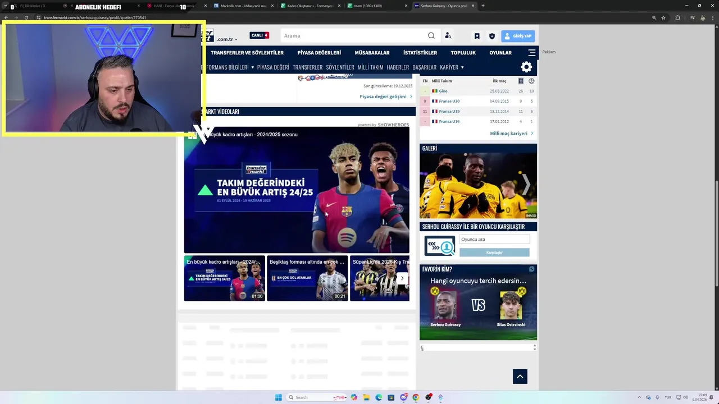Screen dimensions: 719x404
Task: Launch Microsoft Edge from the taskbar
Action: click(379, 397)
